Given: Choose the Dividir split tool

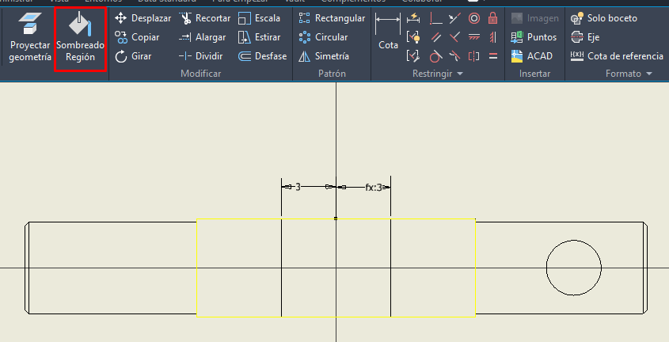Looking at the screenshot, I should [x=200, y=56].
